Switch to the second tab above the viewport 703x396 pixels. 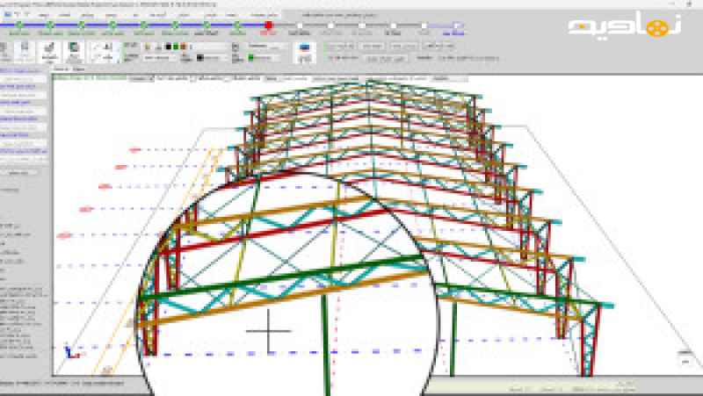79,68
